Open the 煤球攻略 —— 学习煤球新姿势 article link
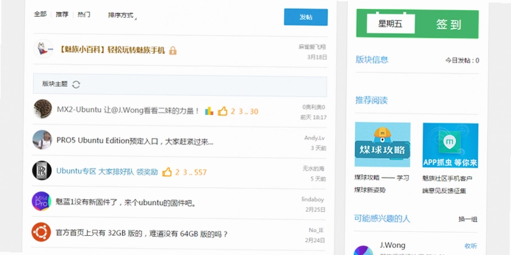 tap(382, 184)
